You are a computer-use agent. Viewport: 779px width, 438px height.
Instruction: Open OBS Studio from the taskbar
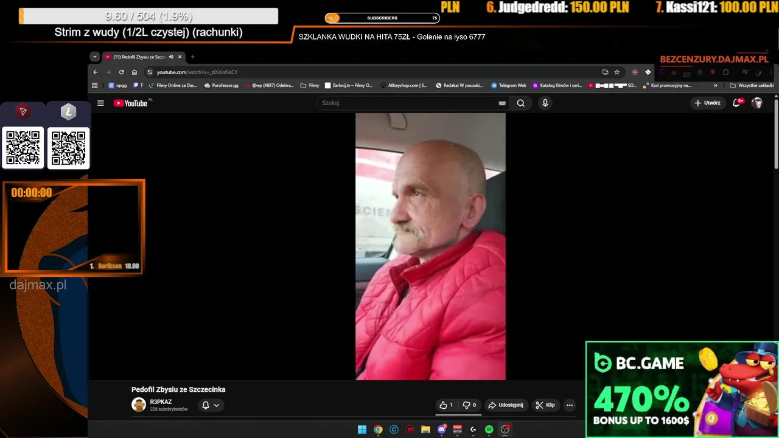click(x=505, y=429)
